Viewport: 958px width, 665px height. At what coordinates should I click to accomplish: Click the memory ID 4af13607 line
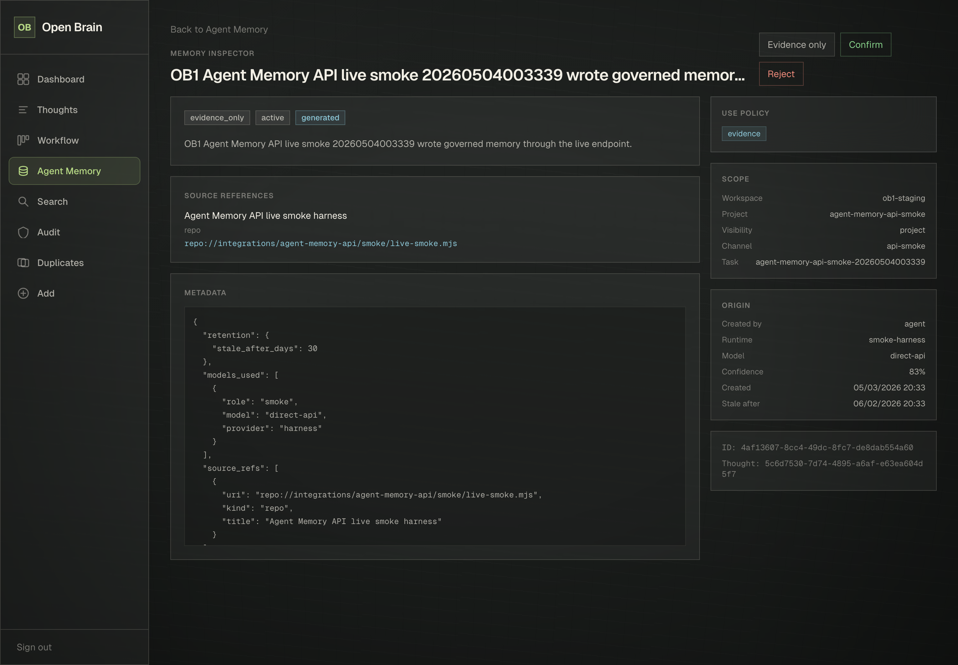click(x=817, y=448)
